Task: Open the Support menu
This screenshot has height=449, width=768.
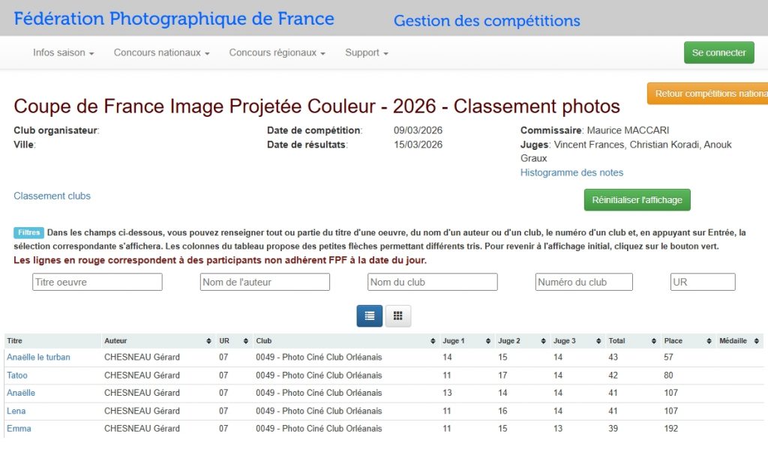Action: click(x=366, y=53)
